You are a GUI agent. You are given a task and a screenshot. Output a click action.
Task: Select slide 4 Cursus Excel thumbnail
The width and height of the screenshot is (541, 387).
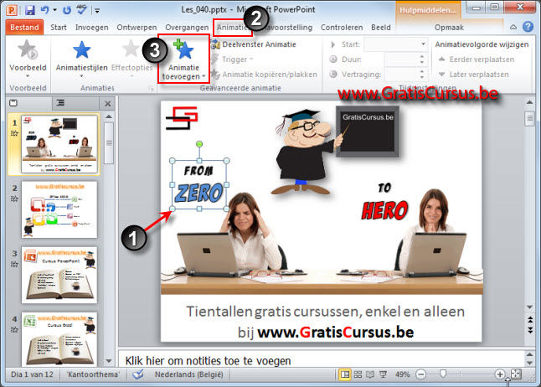click(x=59, y=338)
